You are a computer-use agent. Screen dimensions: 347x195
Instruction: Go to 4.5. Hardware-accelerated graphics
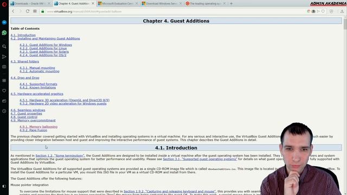37,94
